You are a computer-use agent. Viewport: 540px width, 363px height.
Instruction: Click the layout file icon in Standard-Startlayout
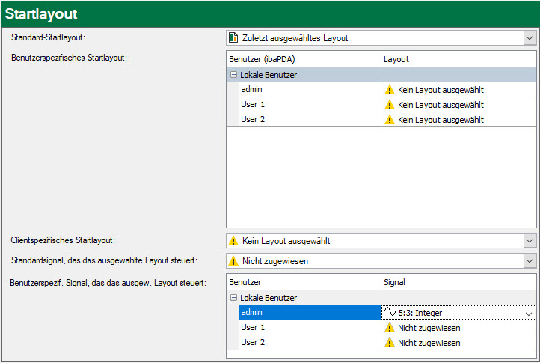coord(233,38)
